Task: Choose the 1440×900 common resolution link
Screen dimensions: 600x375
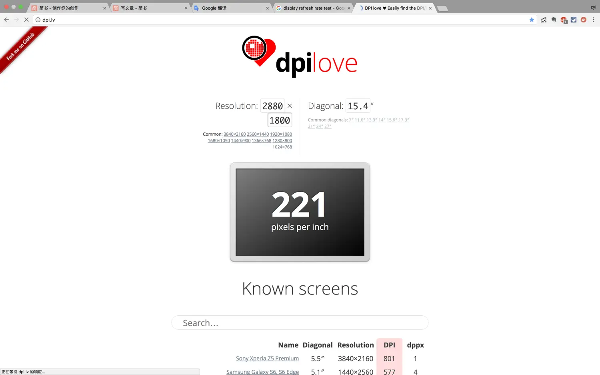Action: [241, 140]
